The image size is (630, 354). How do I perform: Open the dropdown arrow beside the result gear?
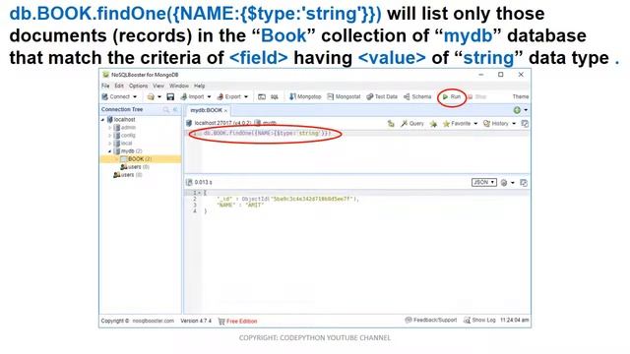click(x=512, y=183)
